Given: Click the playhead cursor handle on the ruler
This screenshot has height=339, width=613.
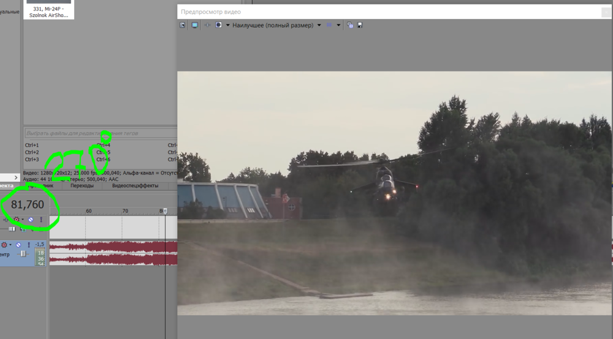Looking at the screenshot, I should (x=165, y=211).
